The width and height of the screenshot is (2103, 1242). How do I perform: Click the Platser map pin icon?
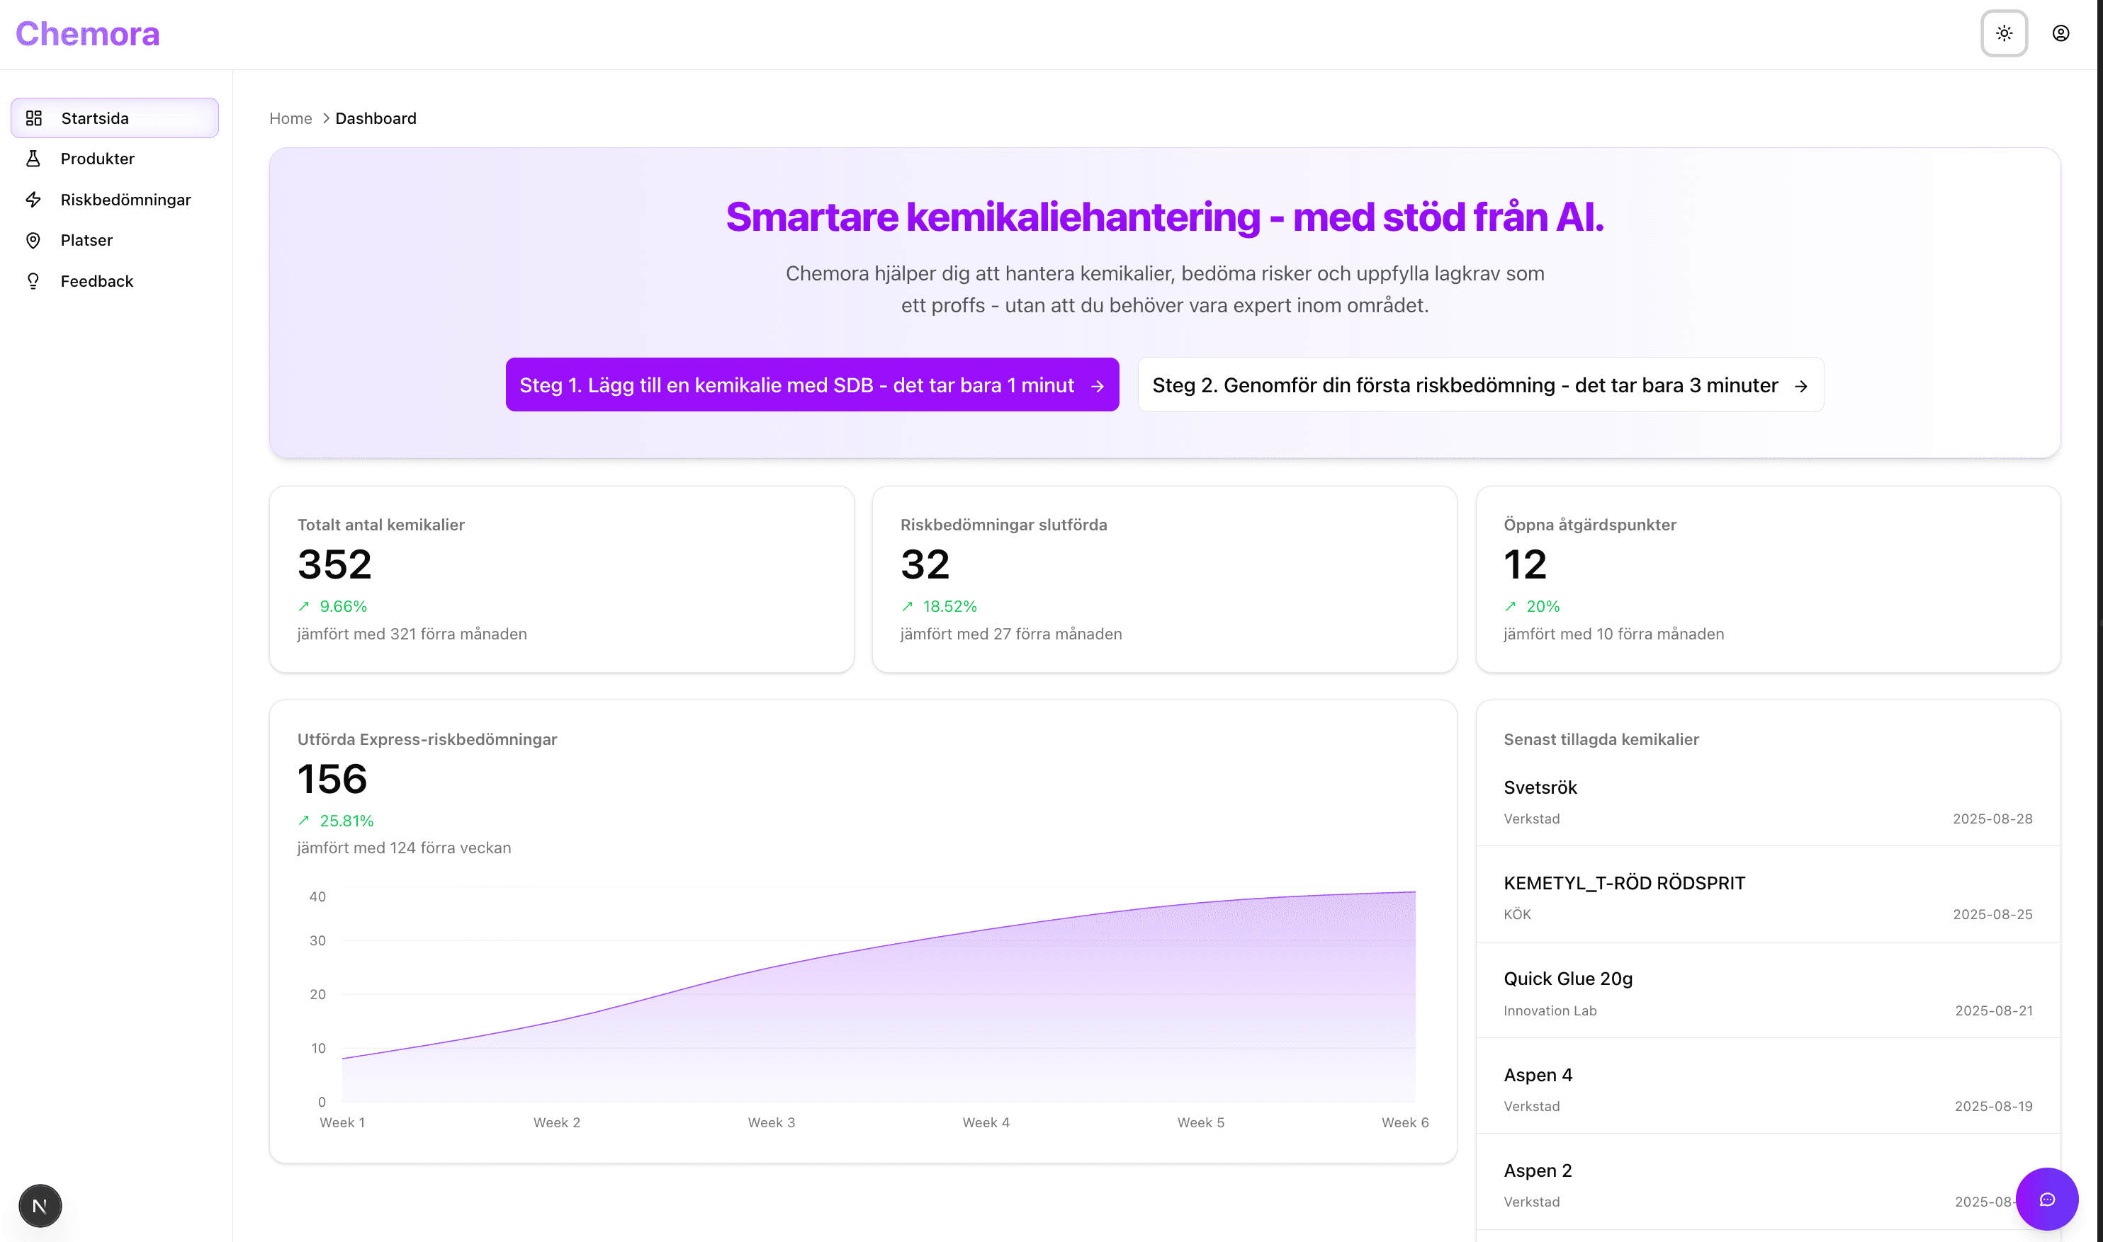coord(33,240)
